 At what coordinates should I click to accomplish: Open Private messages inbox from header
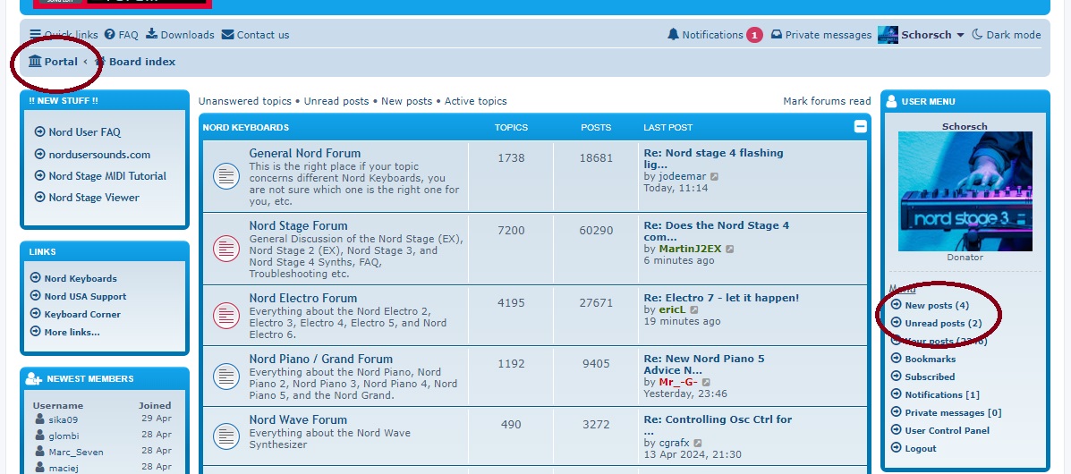point(821,35)
